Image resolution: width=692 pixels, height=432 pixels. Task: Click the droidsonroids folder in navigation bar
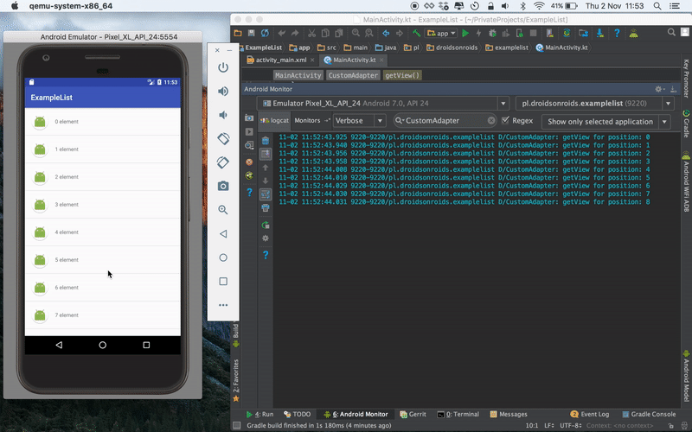(452, 48)
